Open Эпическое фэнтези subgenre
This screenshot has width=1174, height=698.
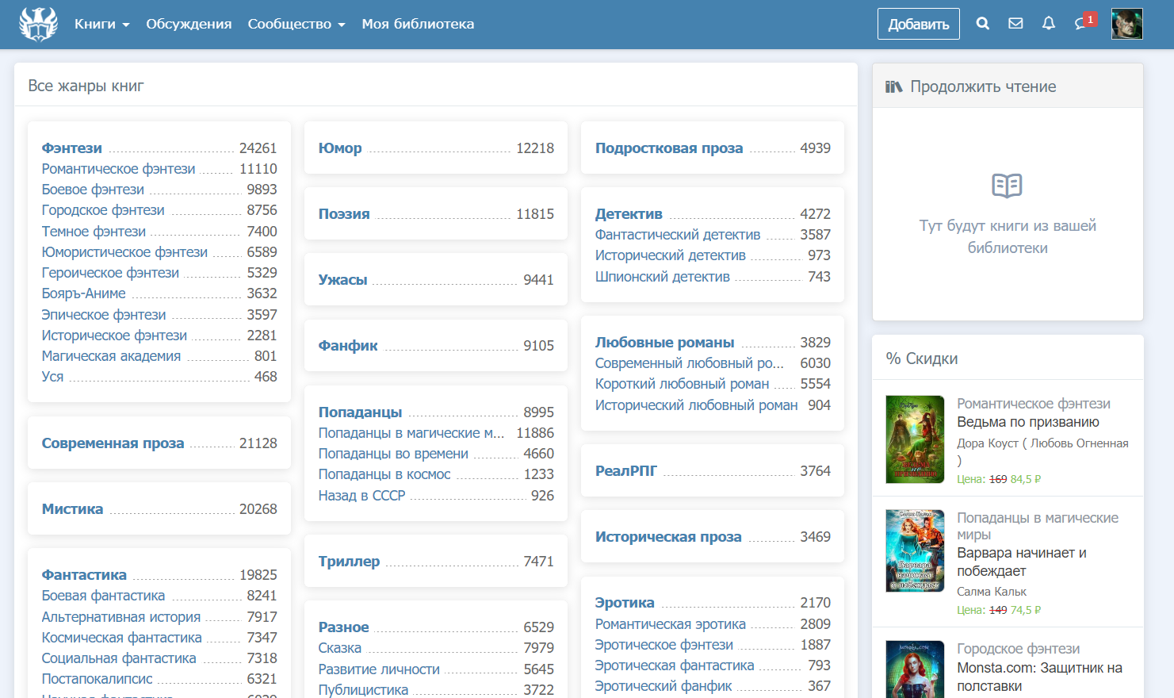point(104,315)
